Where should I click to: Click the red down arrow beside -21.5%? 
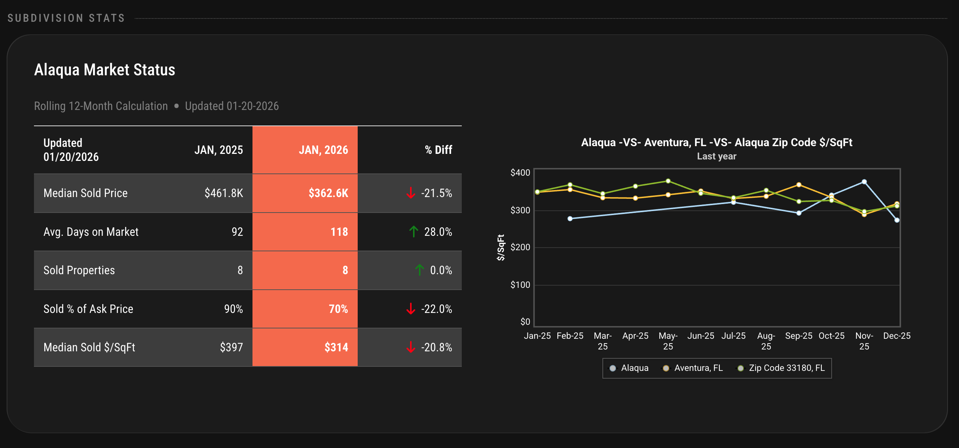coord(410,193)
